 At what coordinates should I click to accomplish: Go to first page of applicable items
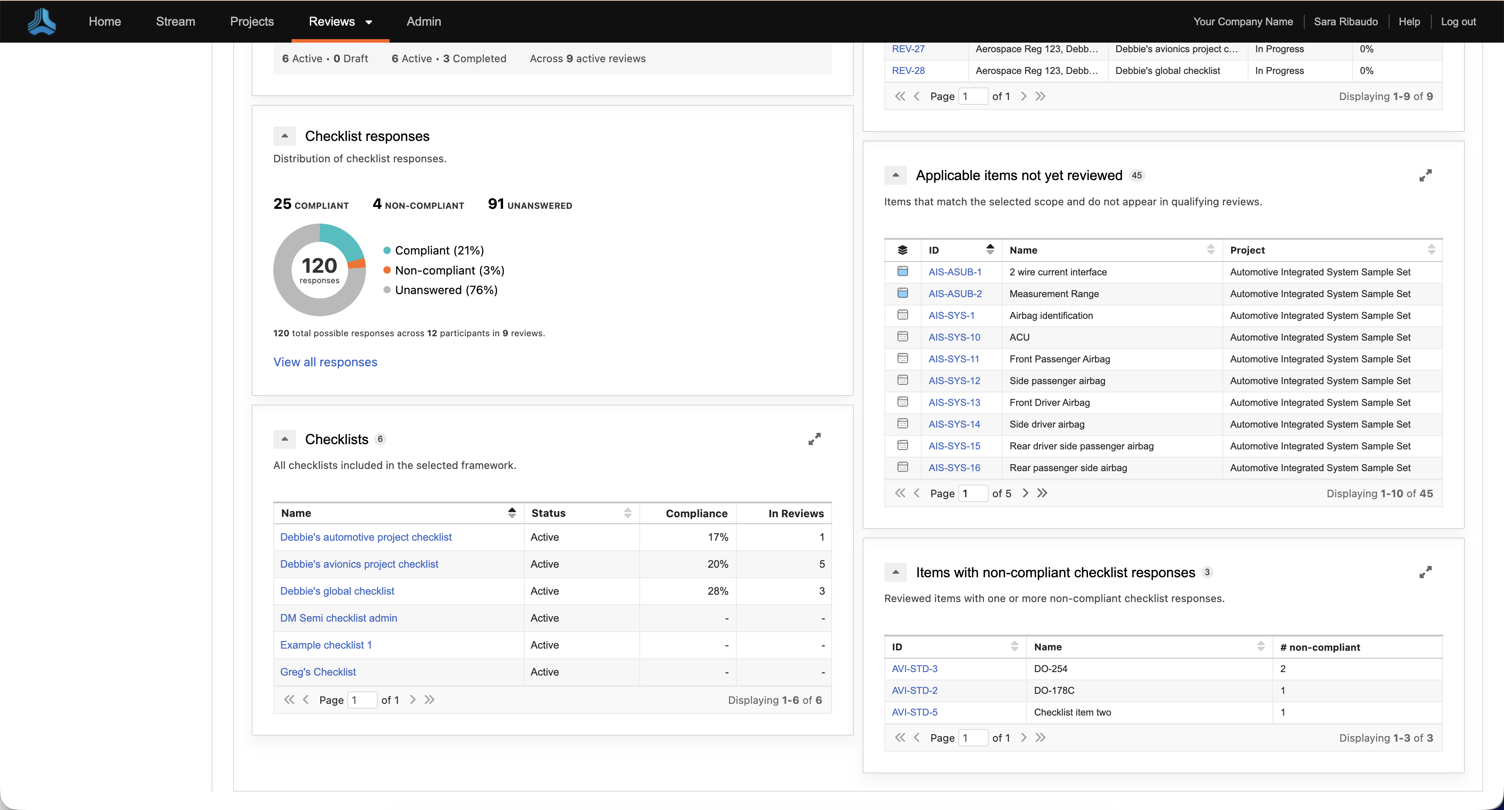click(900, 493)
